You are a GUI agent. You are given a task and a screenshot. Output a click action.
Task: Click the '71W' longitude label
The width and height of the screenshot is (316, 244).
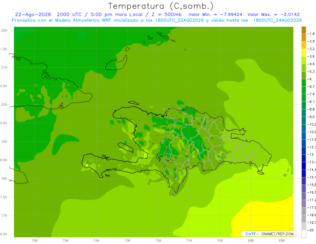(189, 240)
